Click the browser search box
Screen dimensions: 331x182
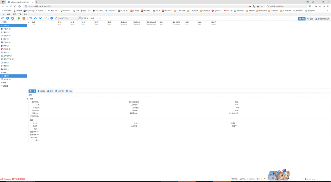[286, 6]
